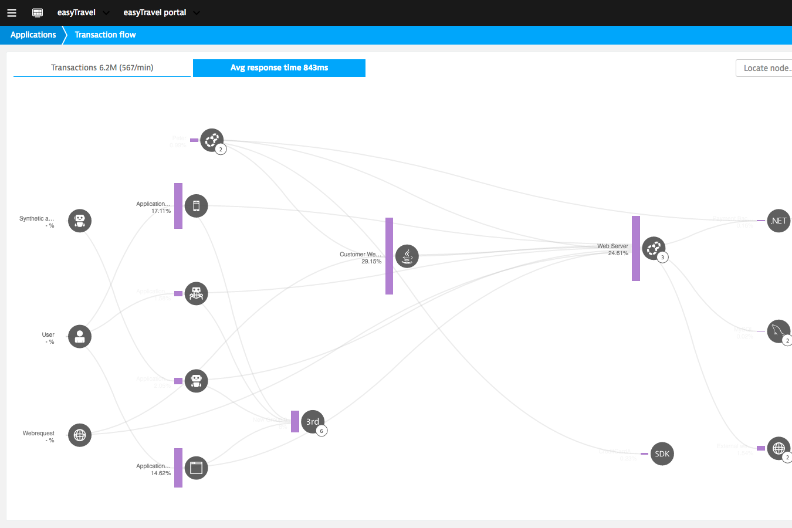Expand the easyTravel dropdown
The image size is (792, 528).
coord(83,12)
